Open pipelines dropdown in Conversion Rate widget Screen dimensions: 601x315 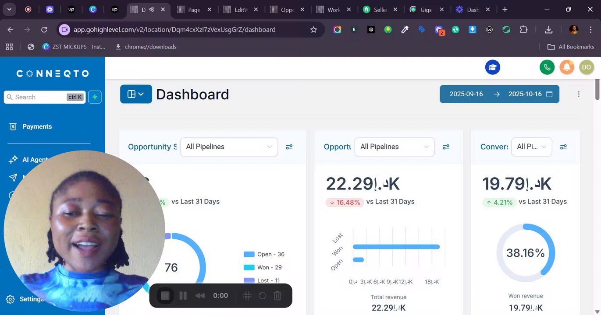pyautogui.click(x=532, y=147)
